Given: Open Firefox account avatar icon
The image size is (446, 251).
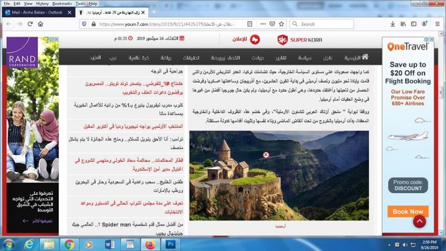Looking at the screenshot, I should point(425,24).
